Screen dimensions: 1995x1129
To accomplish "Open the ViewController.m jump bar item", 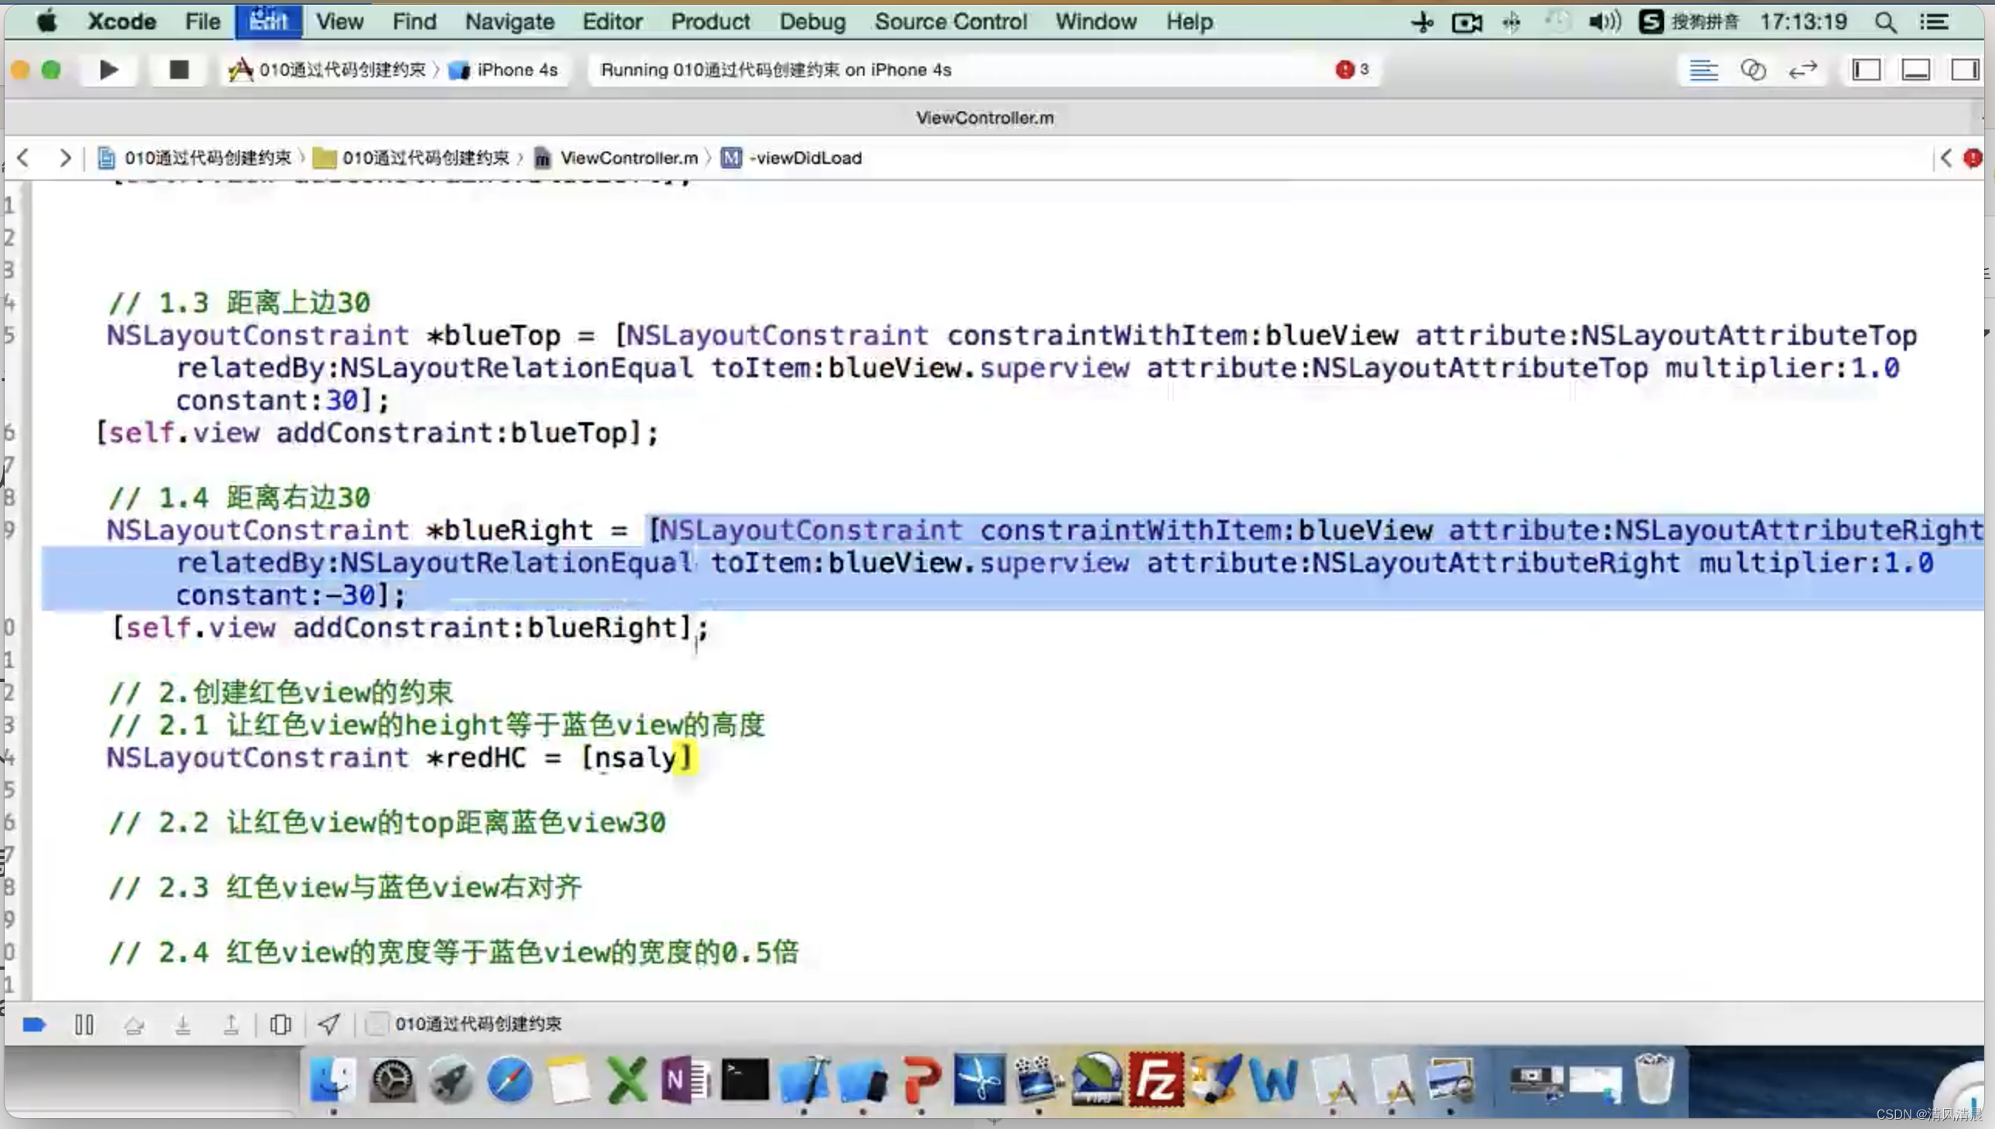I will 628,159.
